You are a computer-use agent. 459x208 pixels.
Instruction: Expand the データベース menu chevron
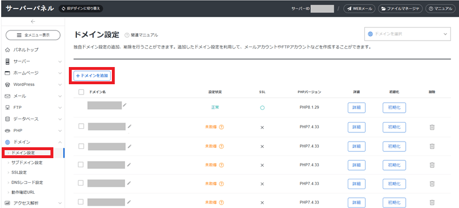(x=60, y=119)
